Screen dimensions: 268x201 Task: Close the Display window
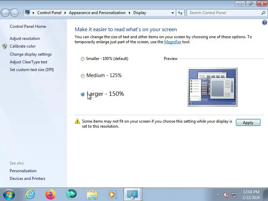262,4
